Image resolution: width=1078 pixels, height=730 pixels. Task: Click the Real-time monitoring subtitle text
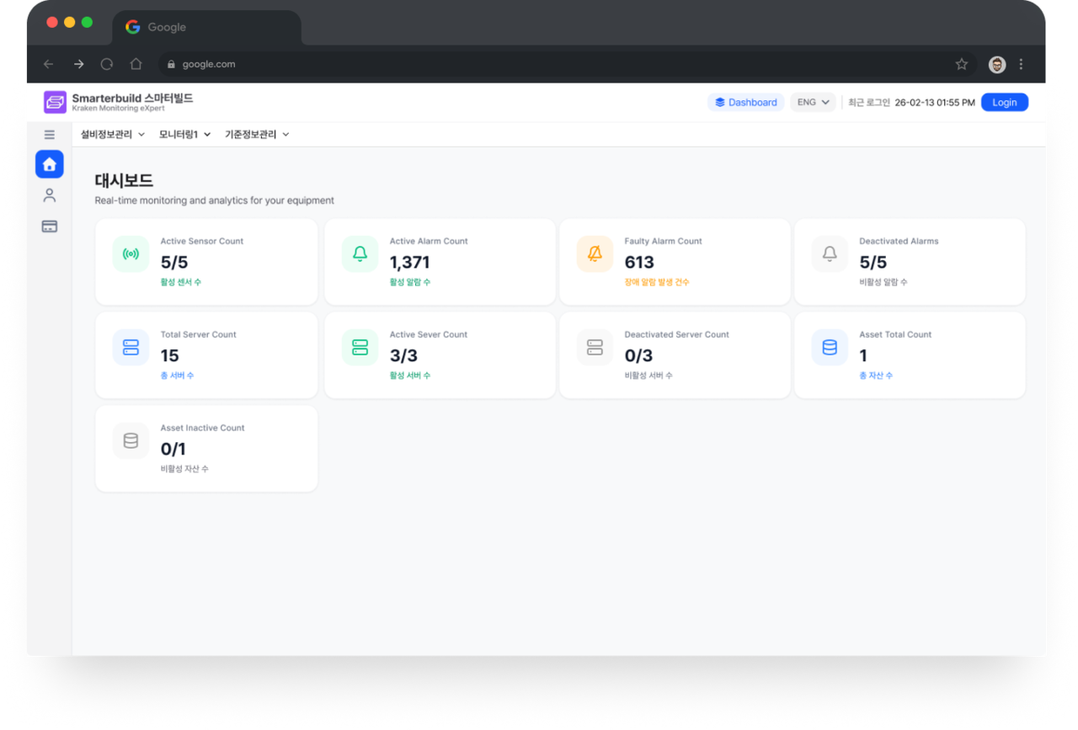pyautogui.click(x=215, y=200)
